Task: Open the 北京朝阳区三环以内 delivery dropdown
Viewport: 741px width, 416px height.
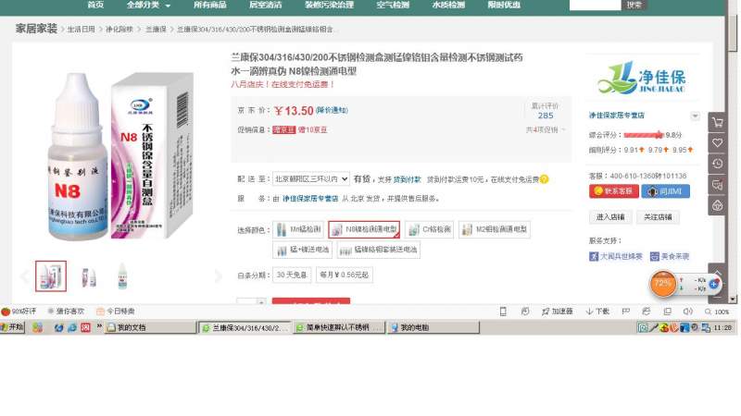Action: (311, 179)
